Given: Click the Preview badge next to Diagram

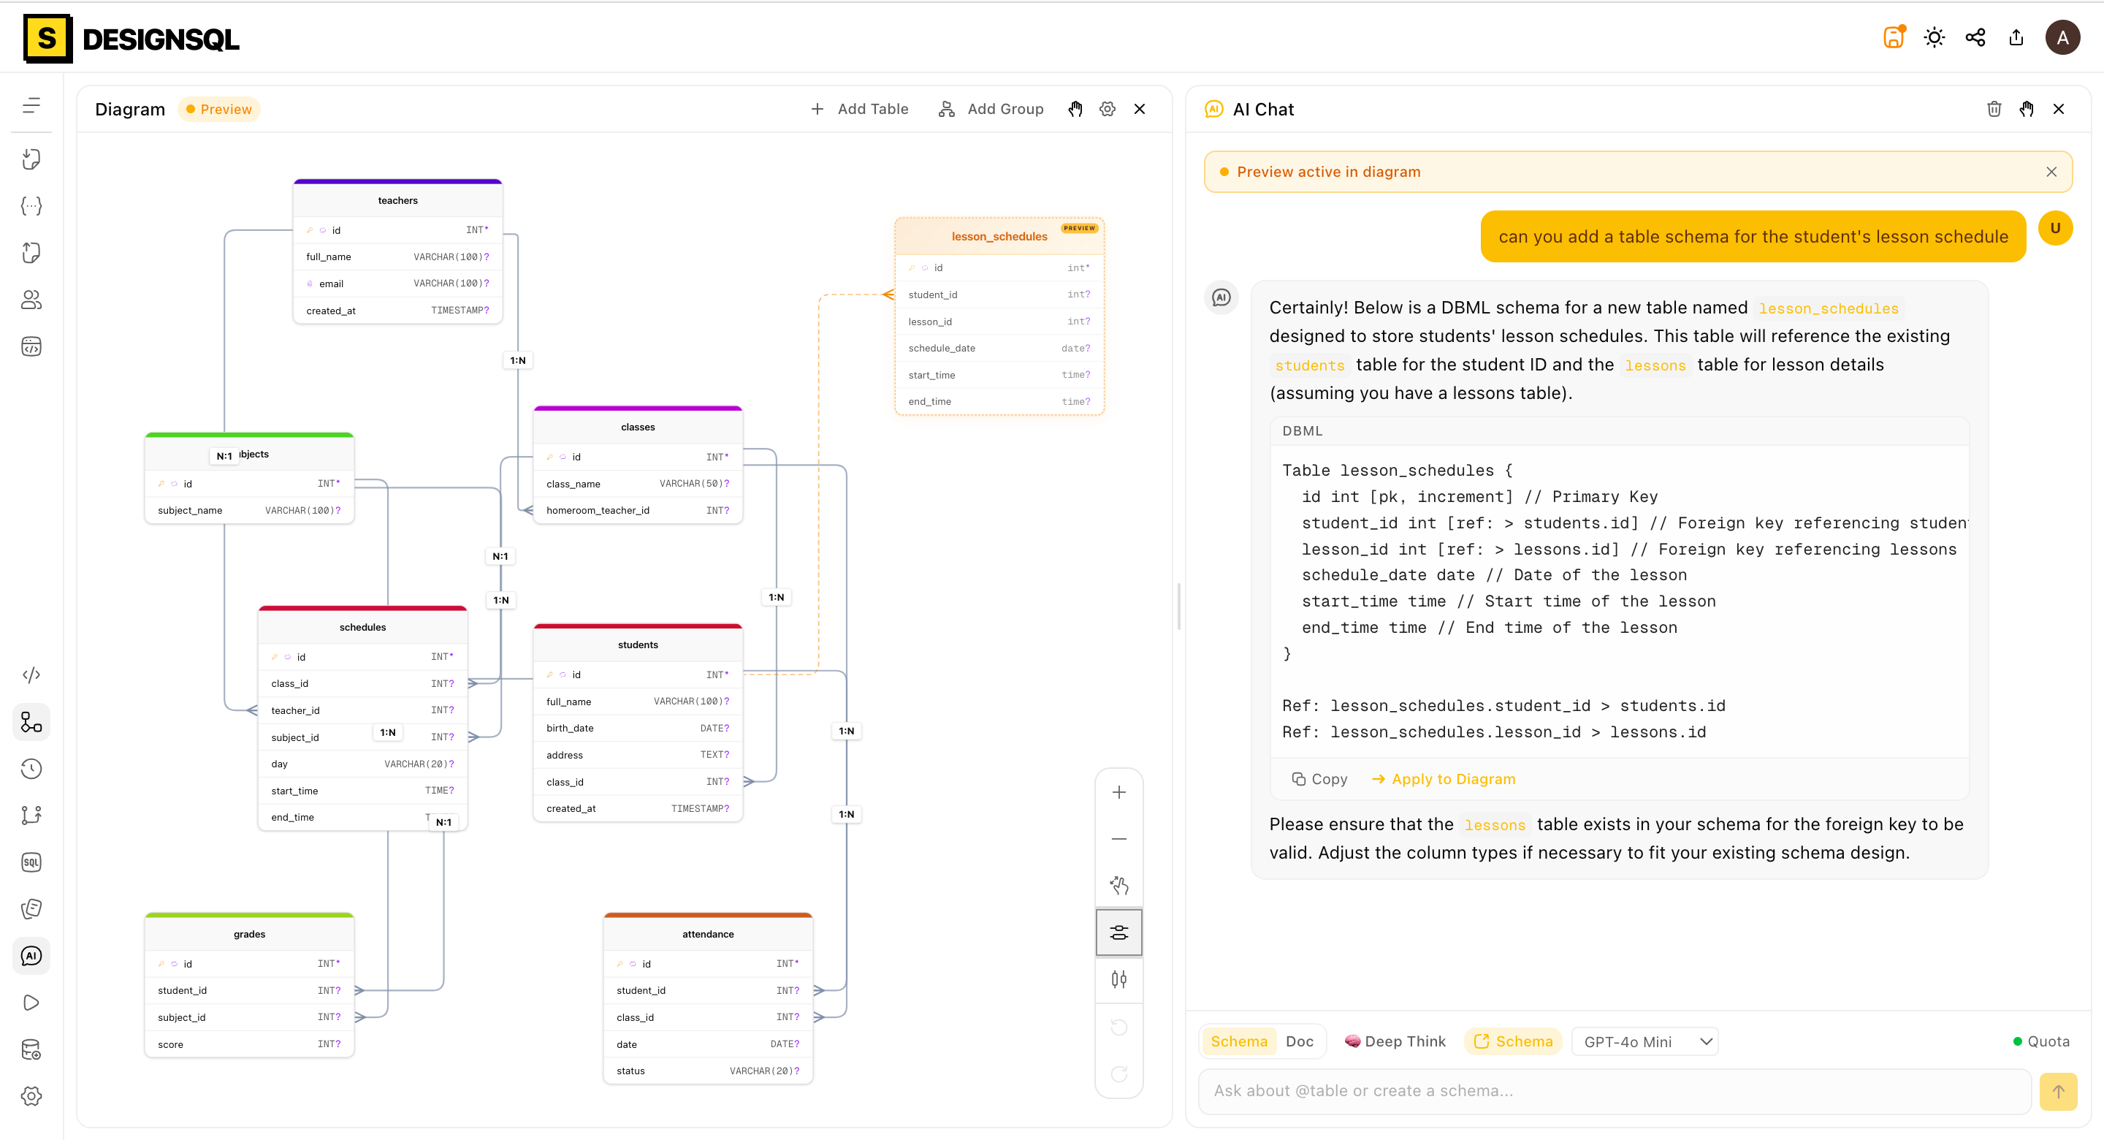Looking at the screenshot, I should coord(219,109).
